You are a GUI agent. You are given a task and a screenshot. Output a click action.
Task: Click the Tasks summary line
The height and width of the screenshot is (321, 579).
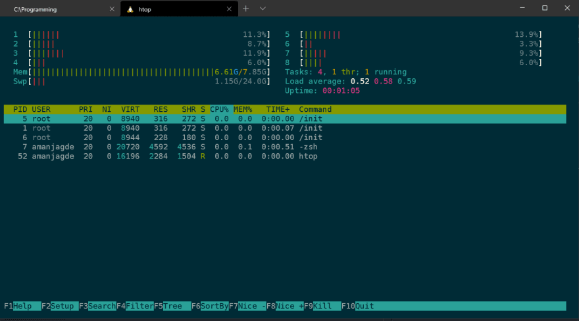pyautogui.click(x=345, y=72)
